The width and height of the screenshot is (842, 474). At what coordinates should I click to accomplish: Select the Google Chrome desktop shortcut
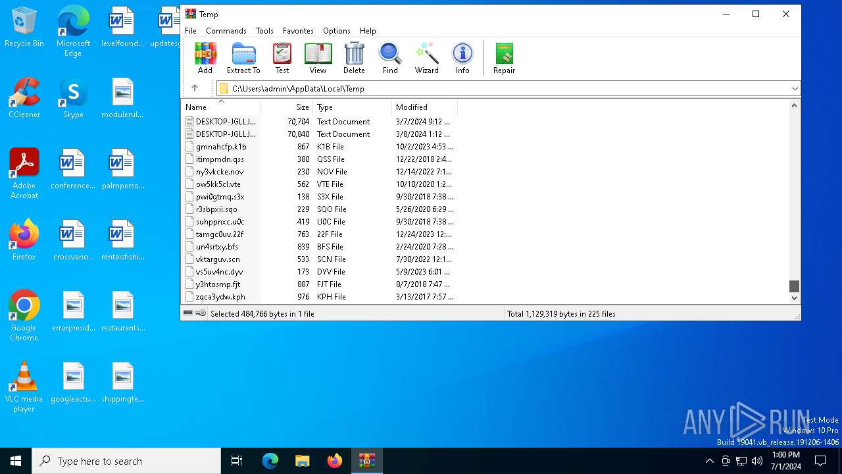tap(24, 316)
